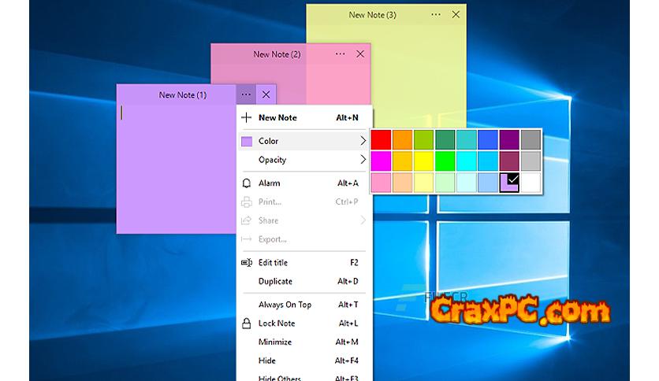659x381 pixels.
Task: Click the Edit title rename icon
Action: [246, 263]
